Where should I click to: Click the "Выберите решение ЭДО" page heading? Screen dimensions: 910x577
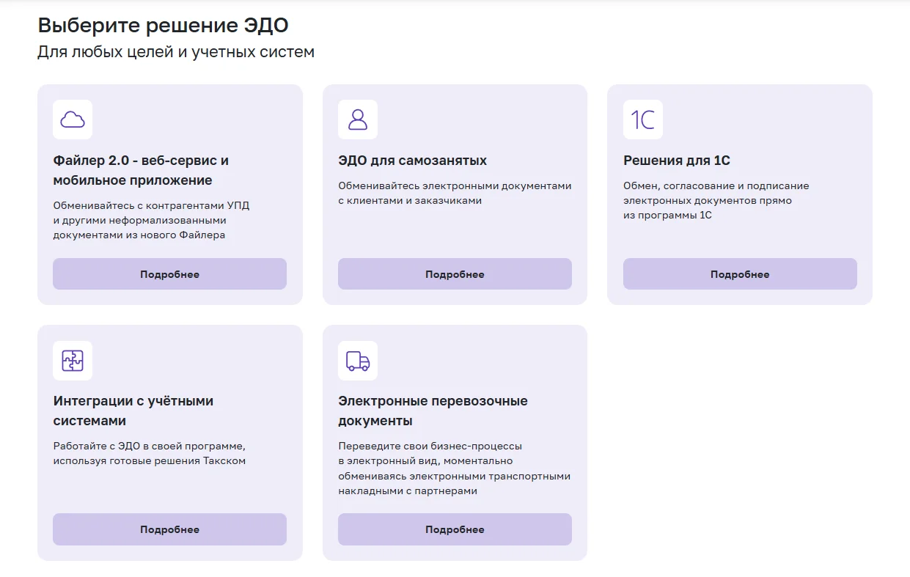pyautogui.click(x=163, y=26)
